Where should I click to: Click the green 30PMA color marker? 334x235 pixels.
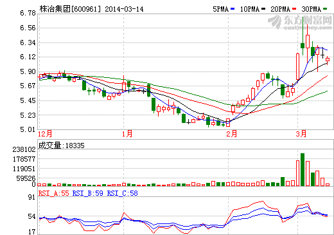[325, 9]
